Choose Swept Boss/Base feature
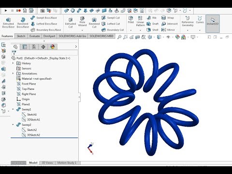 pos(43,18)
